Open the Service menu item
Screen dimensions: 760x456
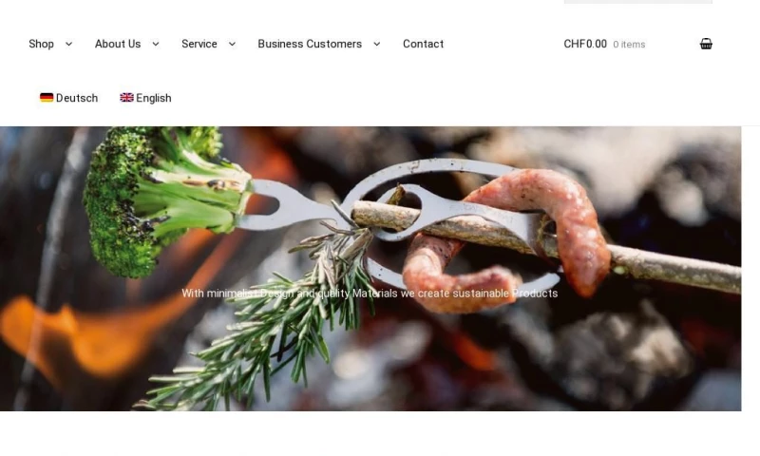click(x=199, y=44)
